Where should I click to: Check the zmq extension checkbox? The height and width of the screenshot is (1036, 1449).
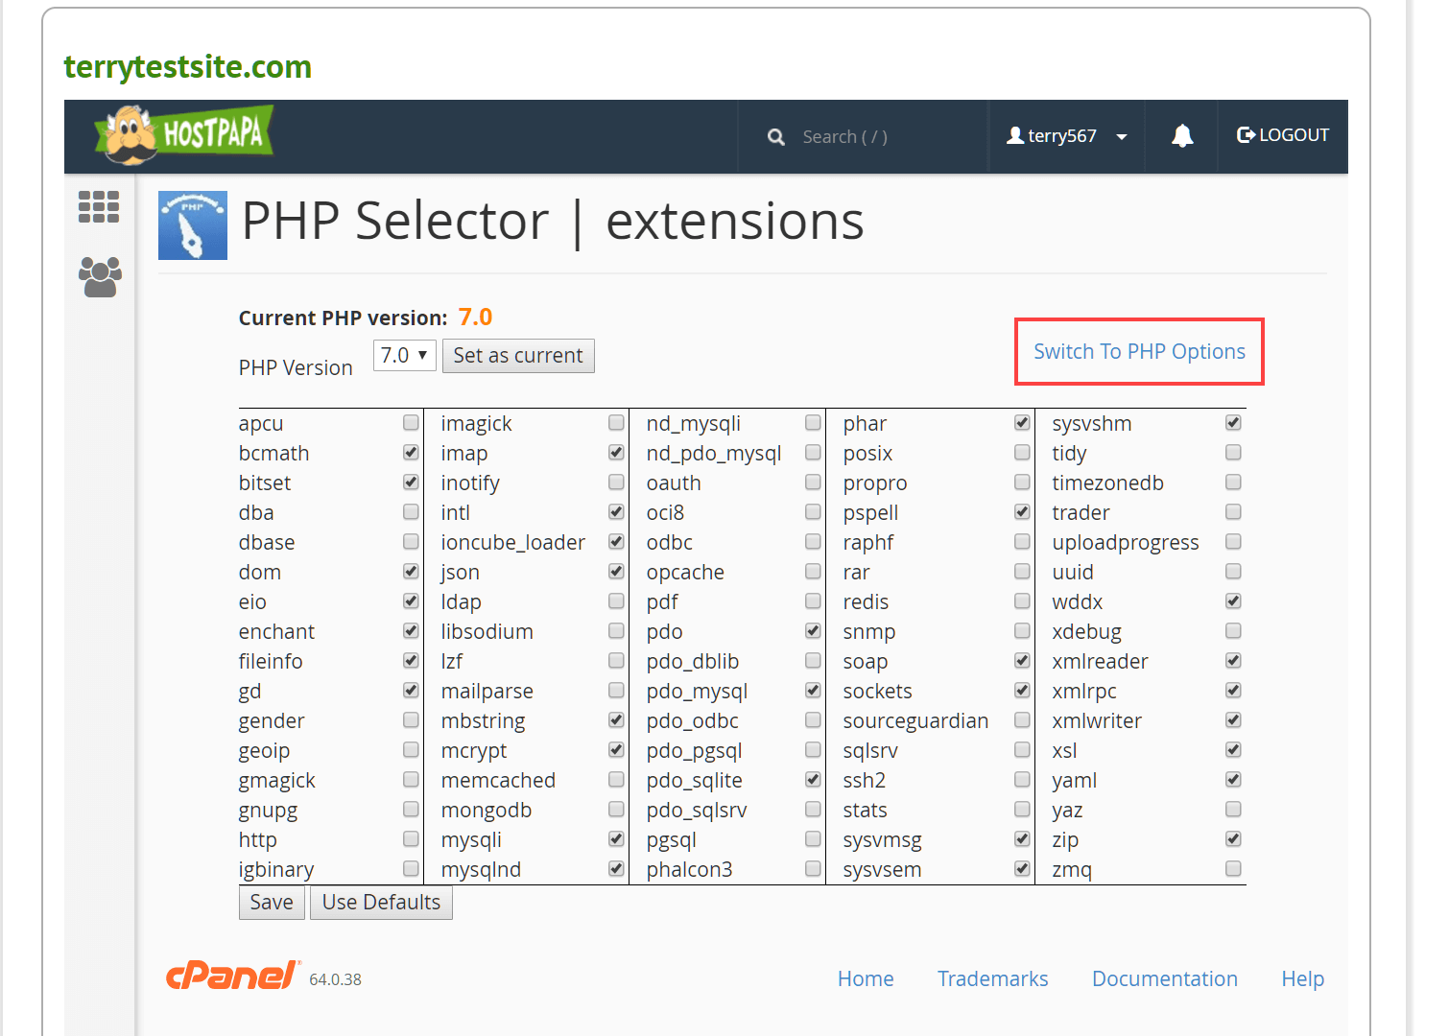[1233, 868]
